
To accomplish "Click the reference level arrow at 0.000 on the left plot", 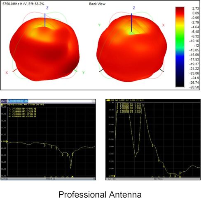I will (7, 141).
